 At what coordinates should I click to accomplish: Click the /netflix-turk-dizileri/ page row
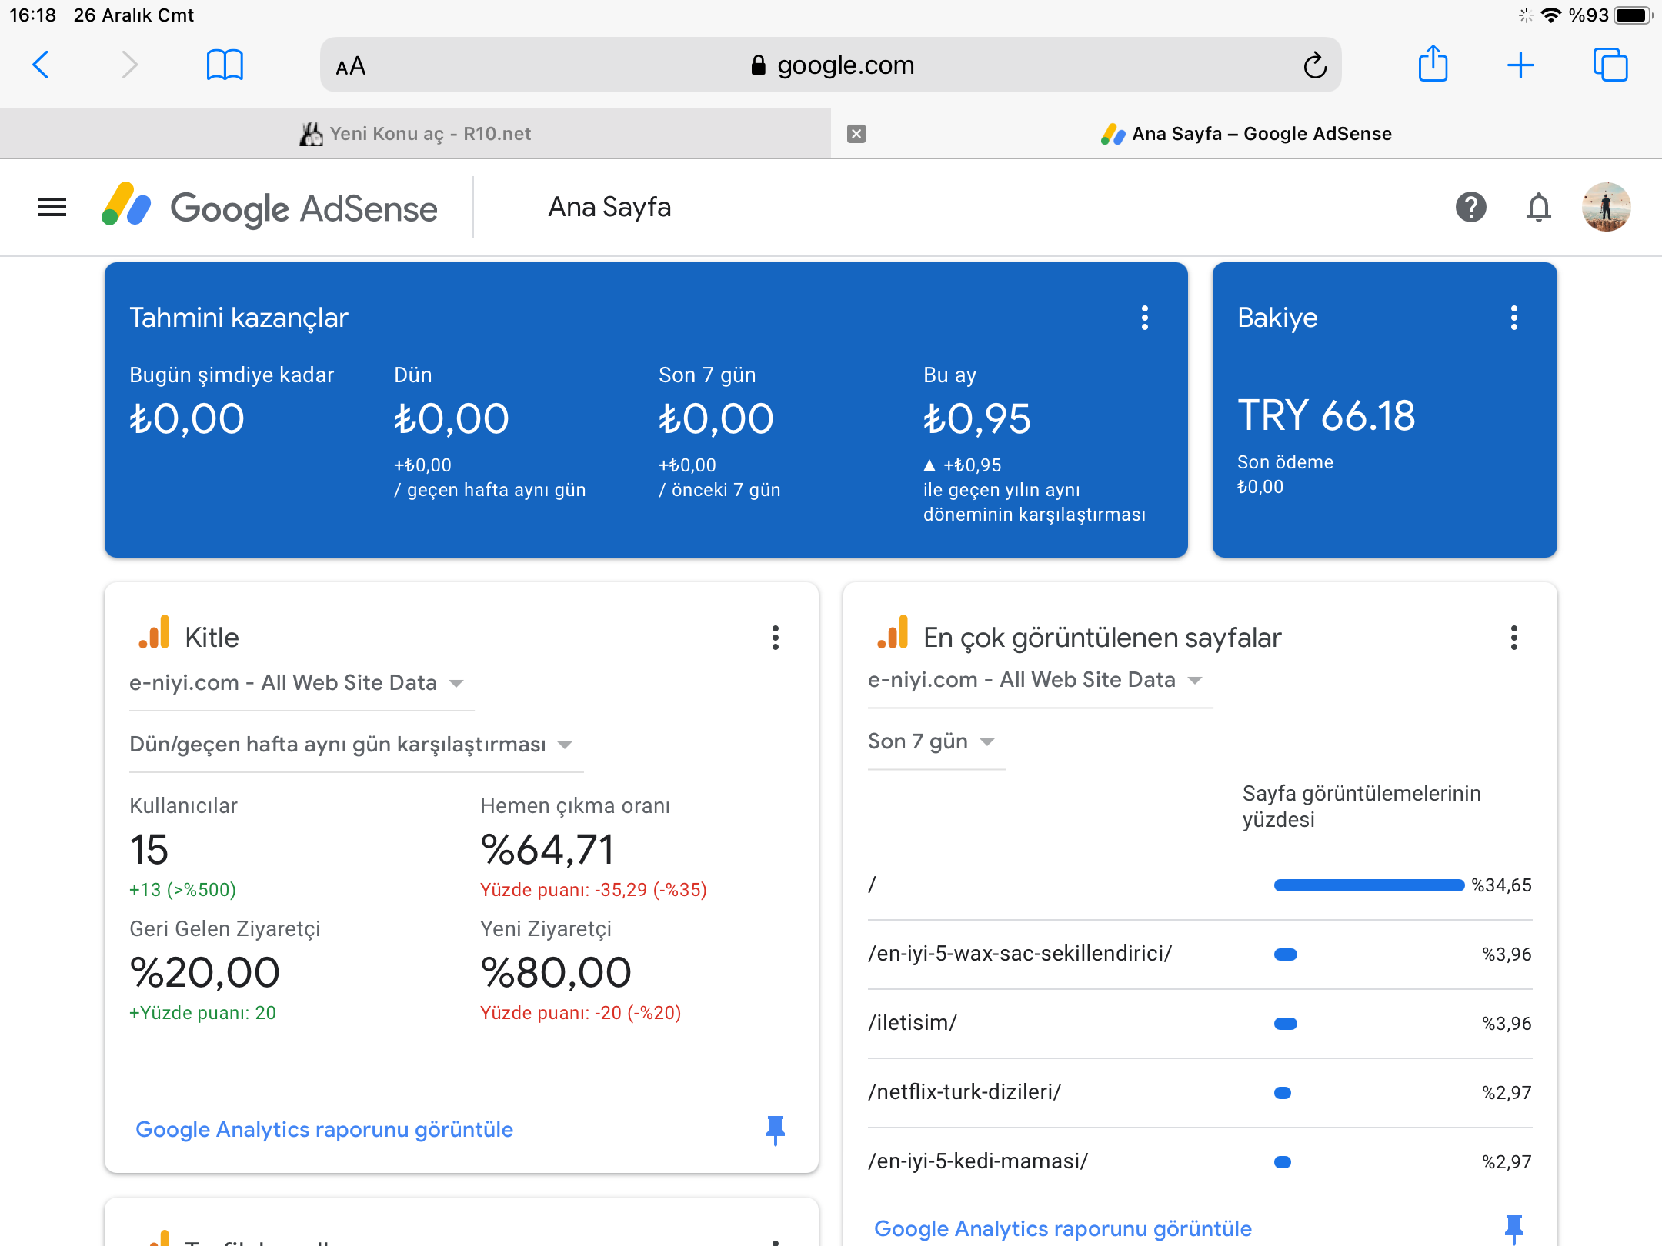(1200, 1093)
